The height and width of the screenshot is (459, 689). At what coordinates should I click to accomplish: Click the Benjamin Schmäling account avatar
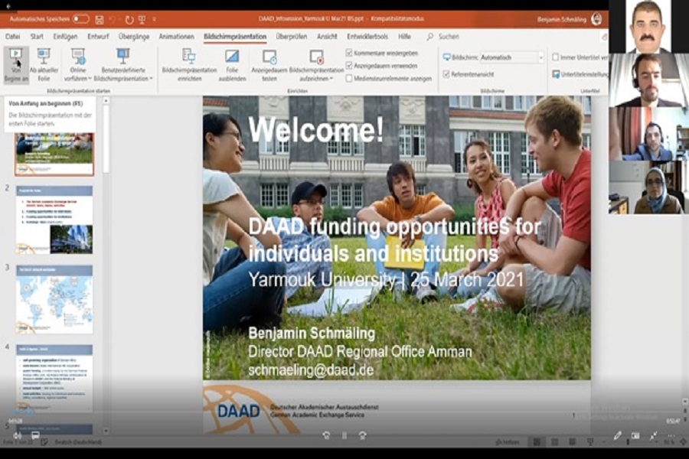[x=596, y=19]
